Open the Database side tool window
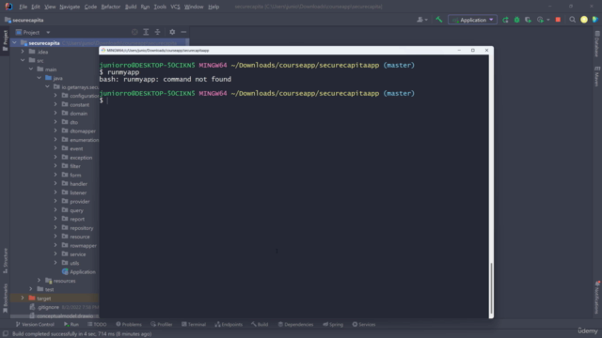Viewport: 602px width, 338px height. (596, 44)
